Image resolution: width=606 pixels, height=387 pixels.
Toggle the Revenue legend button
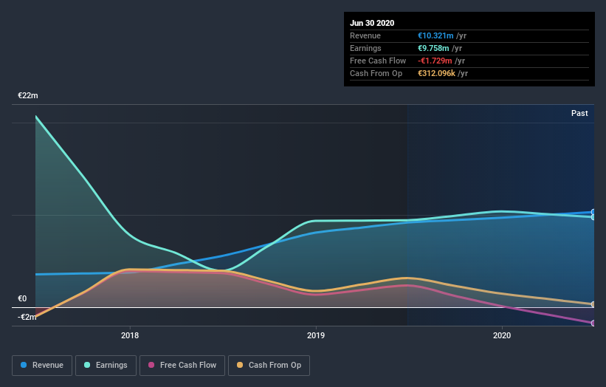coord(42,366)
